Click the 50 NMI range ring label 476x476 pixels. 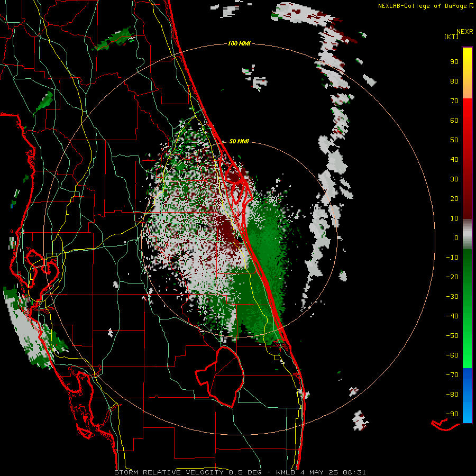[x=239, y=141]
